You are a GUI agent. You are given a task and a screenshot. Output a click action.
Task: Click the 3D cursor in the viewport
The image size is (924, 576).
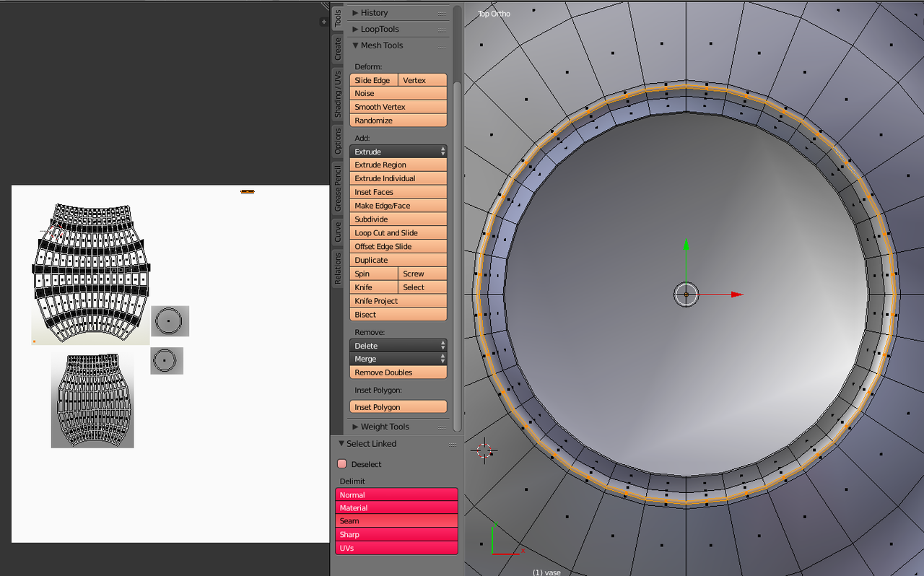[484, 450]
